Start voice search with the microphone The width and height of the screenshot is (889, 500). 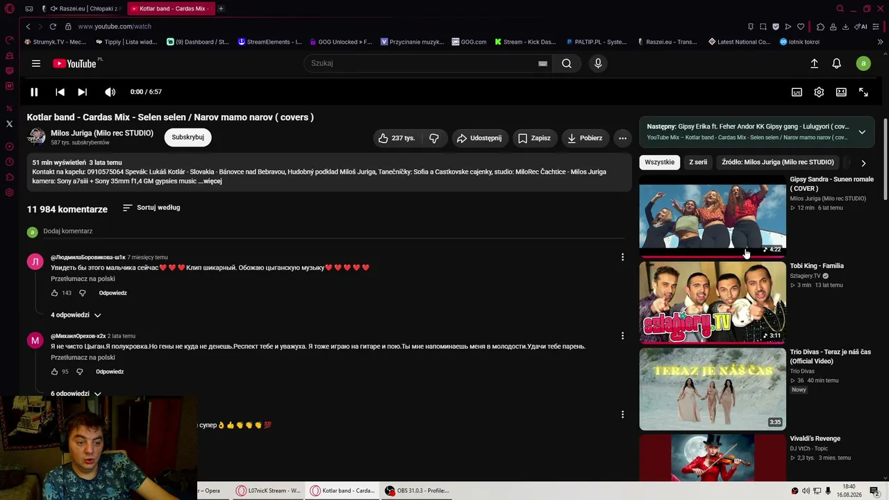pos(598,63)
